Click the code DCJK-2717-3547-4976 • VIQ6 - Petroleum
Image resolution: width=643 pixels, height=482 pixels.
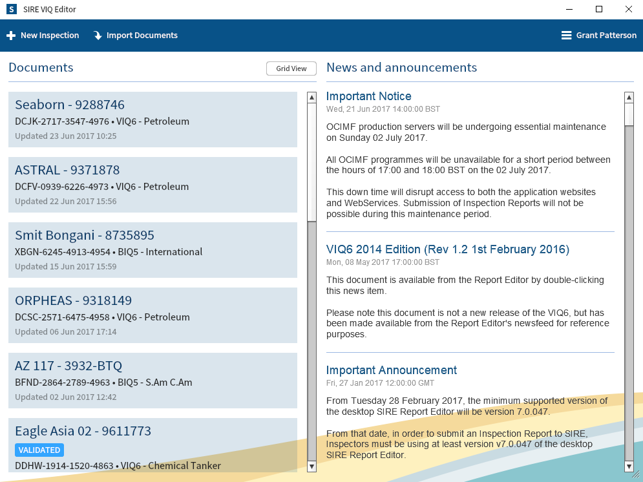102,121
